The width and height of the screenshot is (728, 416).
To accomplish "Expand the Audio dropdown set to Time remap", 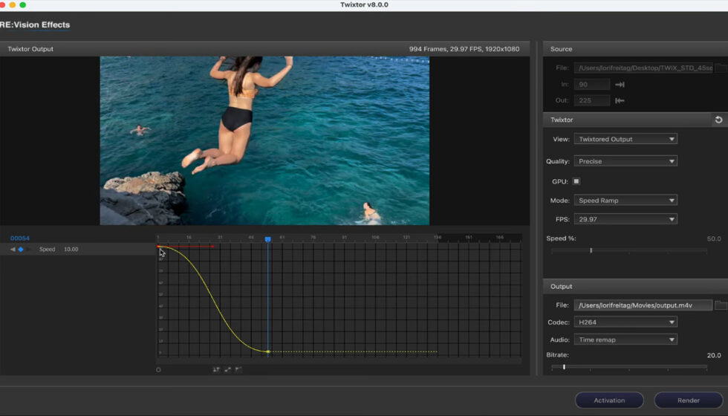I will point(625,339).
